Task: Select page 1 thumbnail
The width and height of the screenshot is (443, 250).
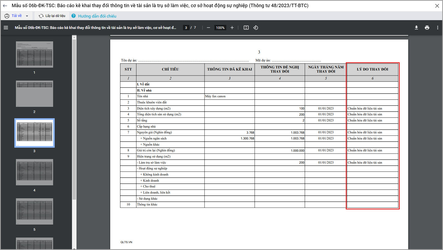Action: click(35, 54)
